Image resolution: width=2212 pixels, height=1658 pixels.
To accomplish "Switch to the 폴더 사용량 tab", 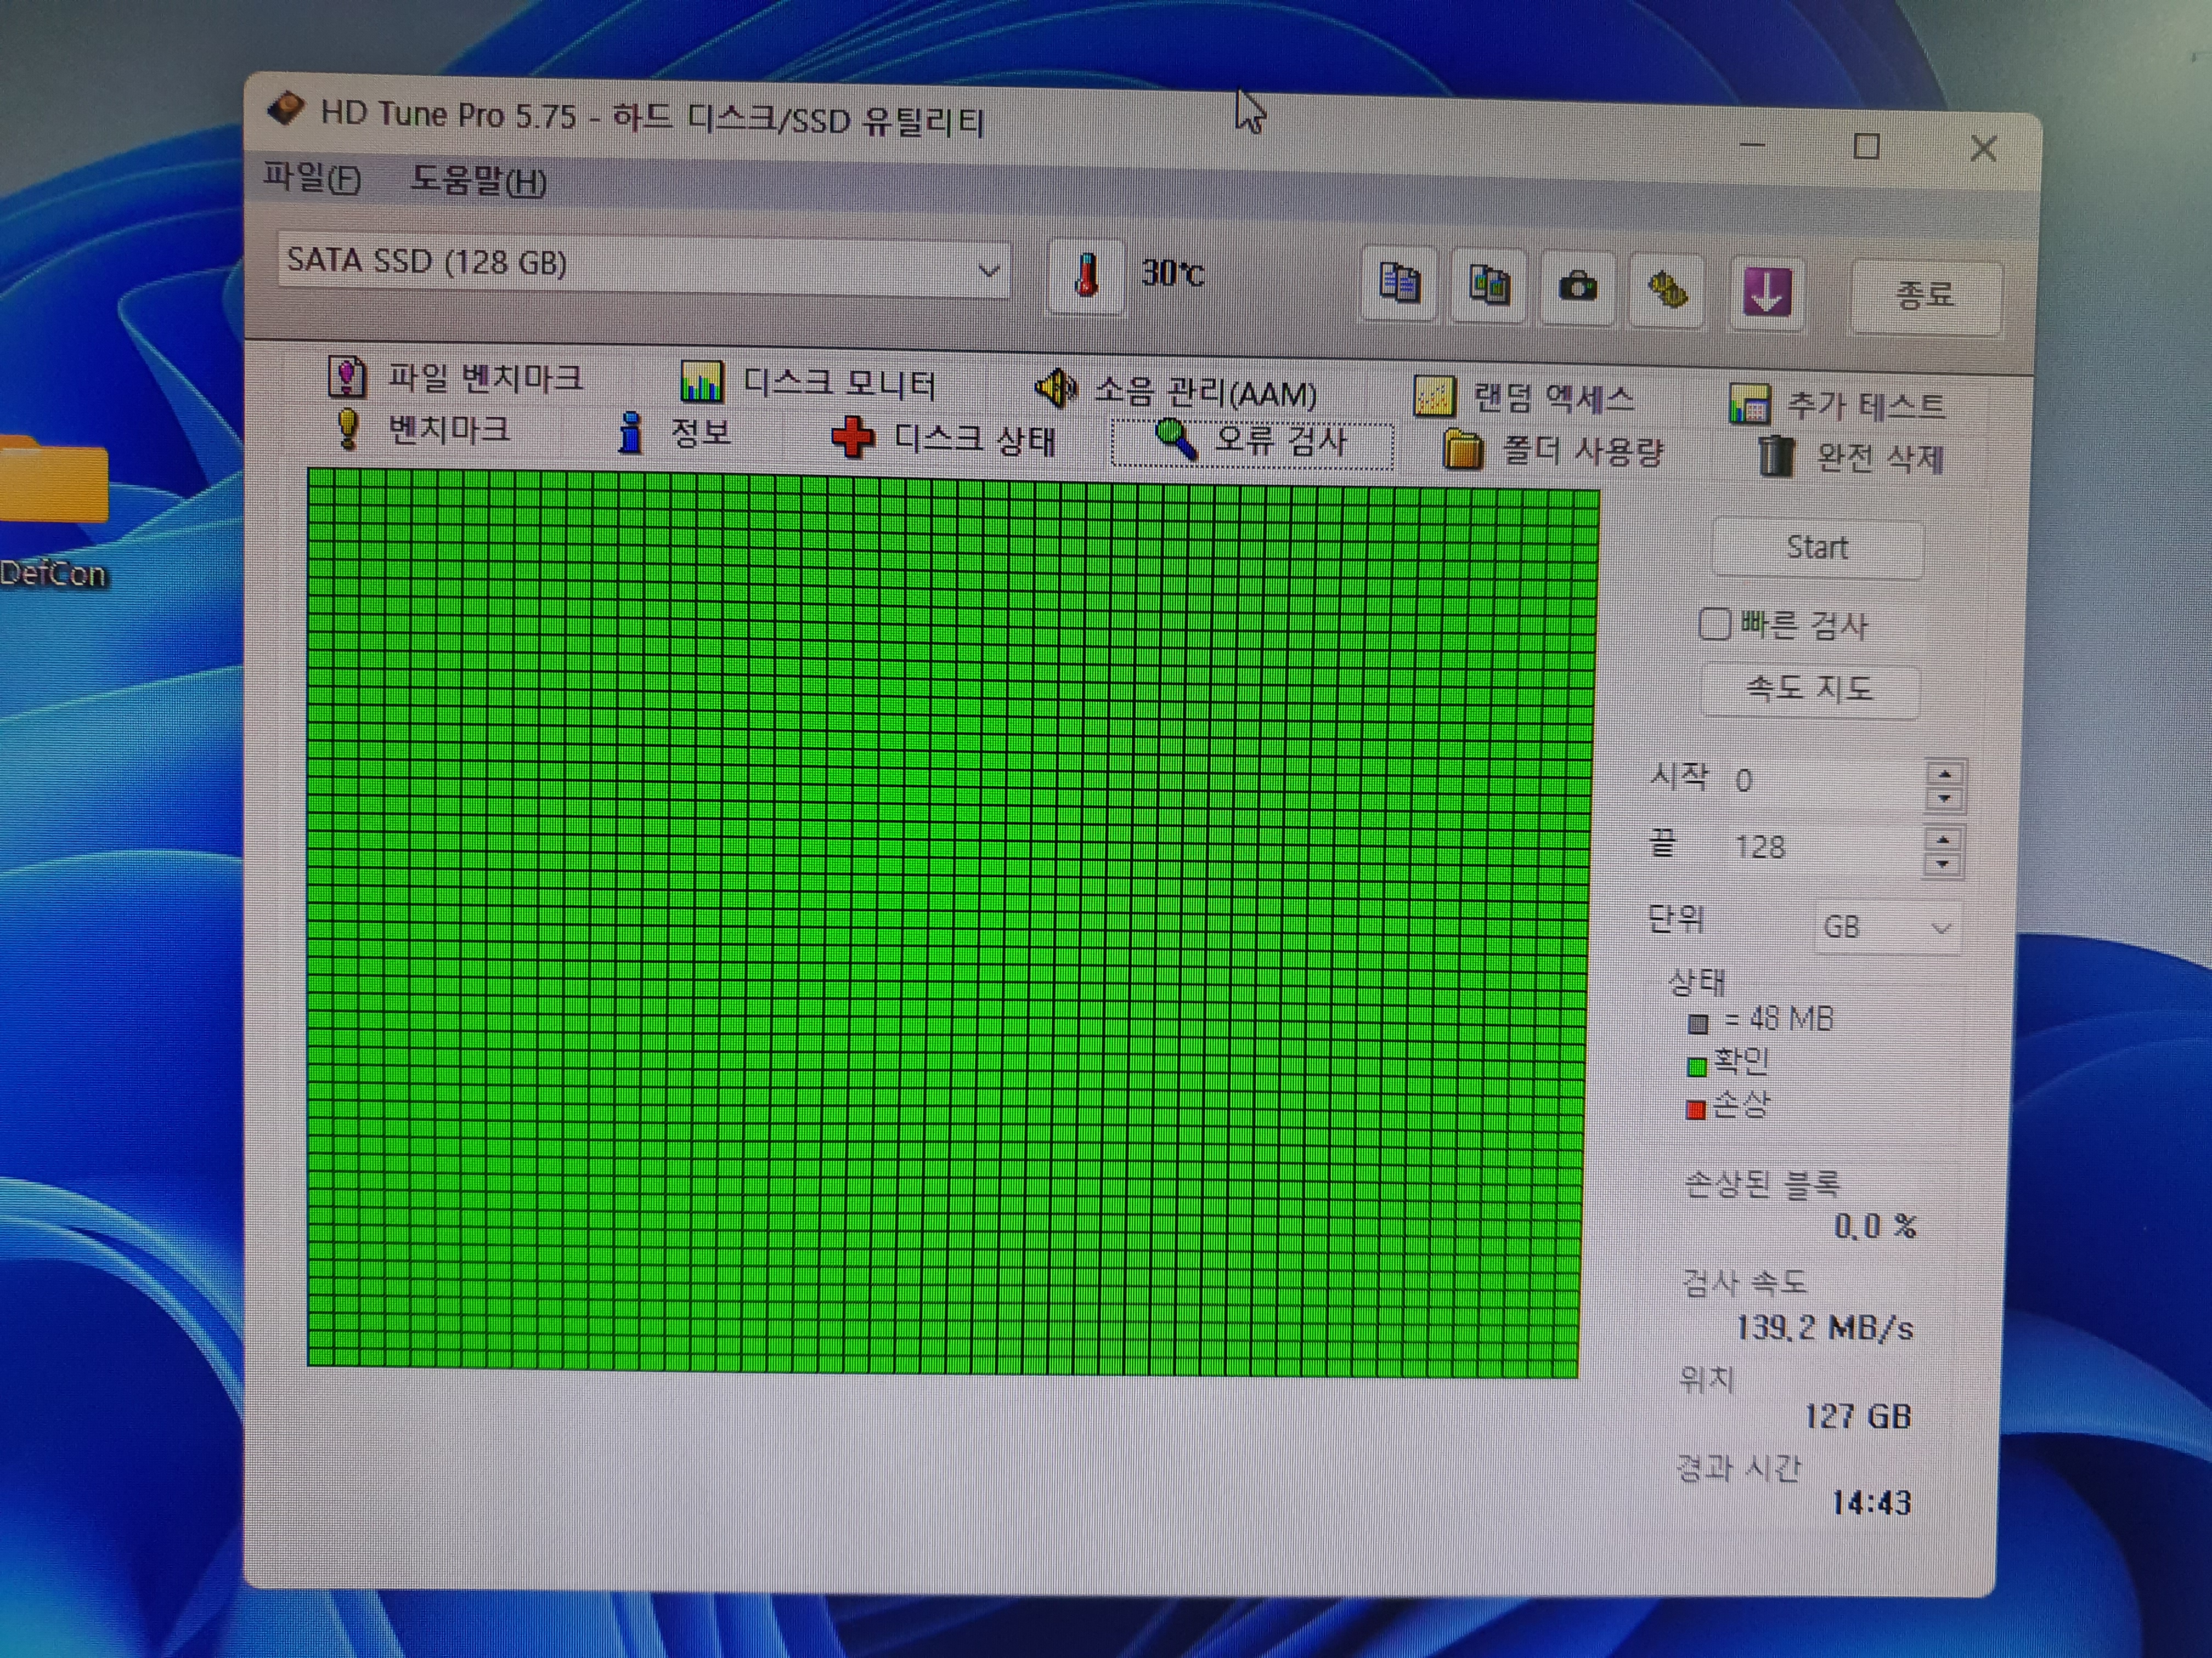I will coord(1554,450).
